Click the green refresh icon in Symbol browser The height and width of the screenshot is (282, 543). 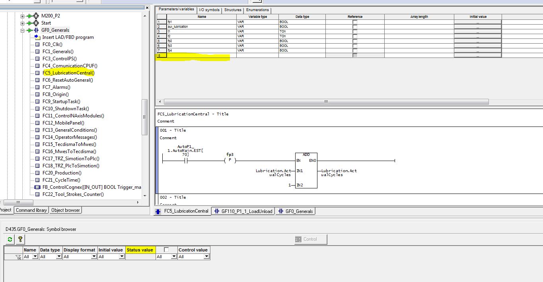10,239
